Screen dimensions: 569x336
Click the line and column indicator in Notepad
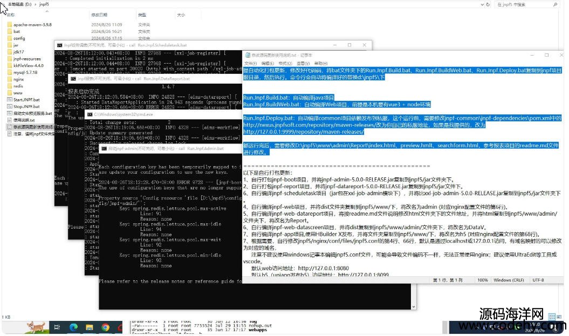(448, 280)
